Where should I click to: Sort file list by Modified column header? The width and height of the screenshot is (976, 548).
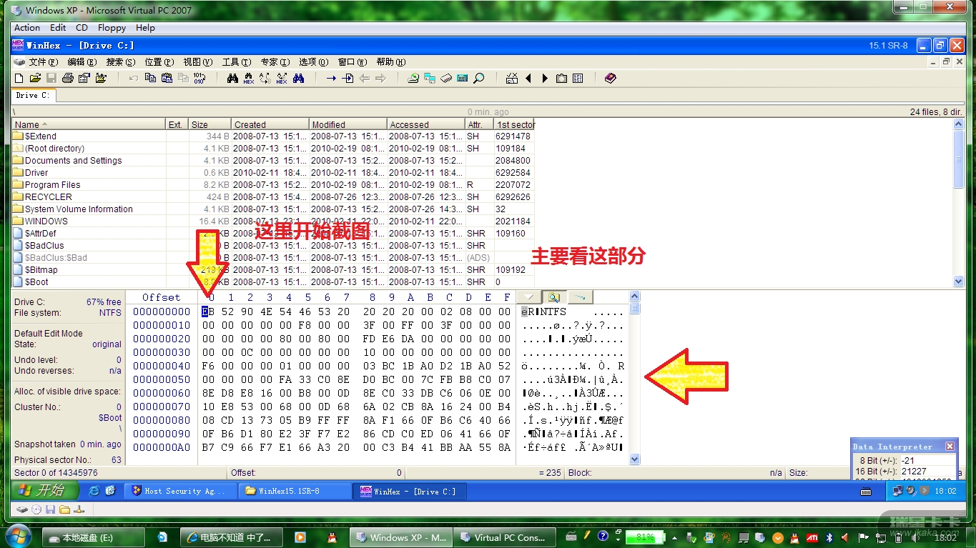[x=348, y=124]
